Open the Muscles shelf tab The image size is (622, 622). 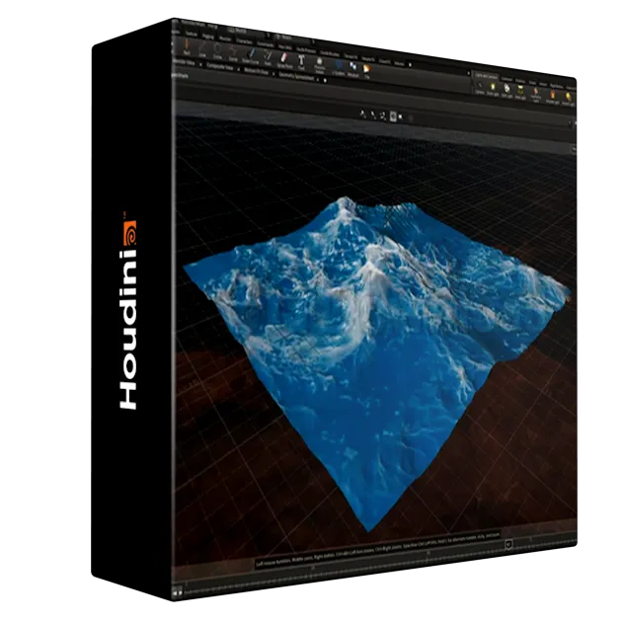pos(225,39)
